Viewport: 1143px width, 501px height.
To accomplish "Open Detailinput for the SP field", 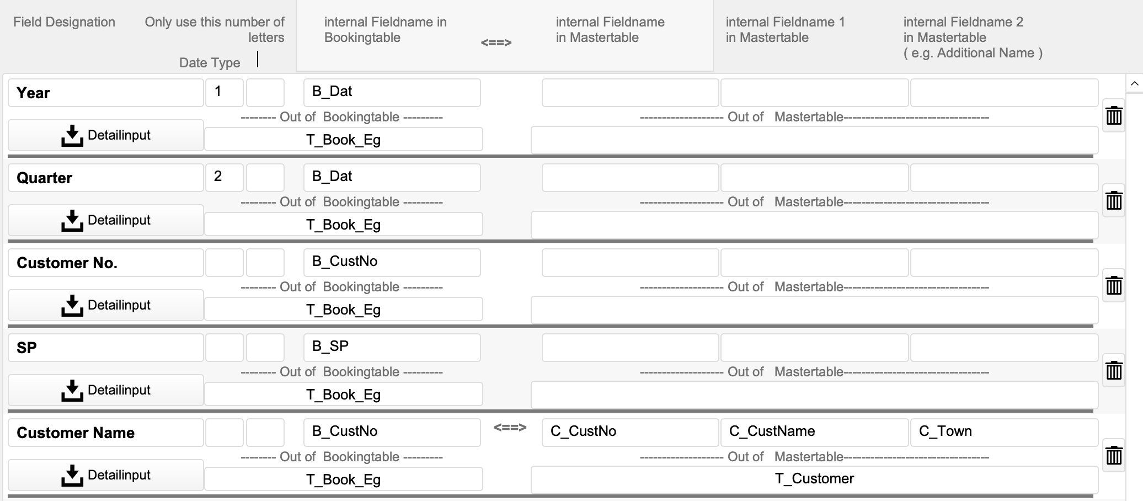I will (106, 391).
